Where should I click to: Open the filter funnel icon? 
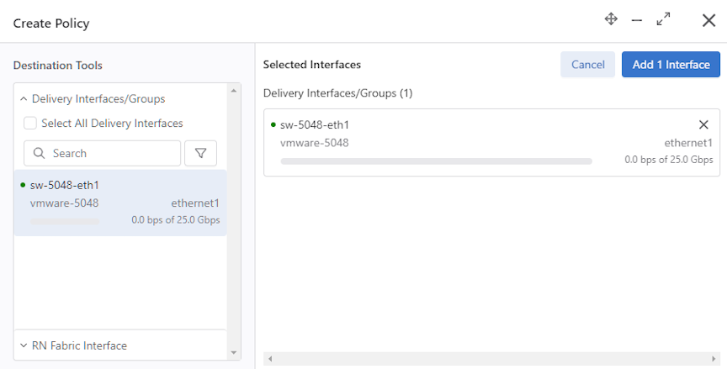coord(201,153)
